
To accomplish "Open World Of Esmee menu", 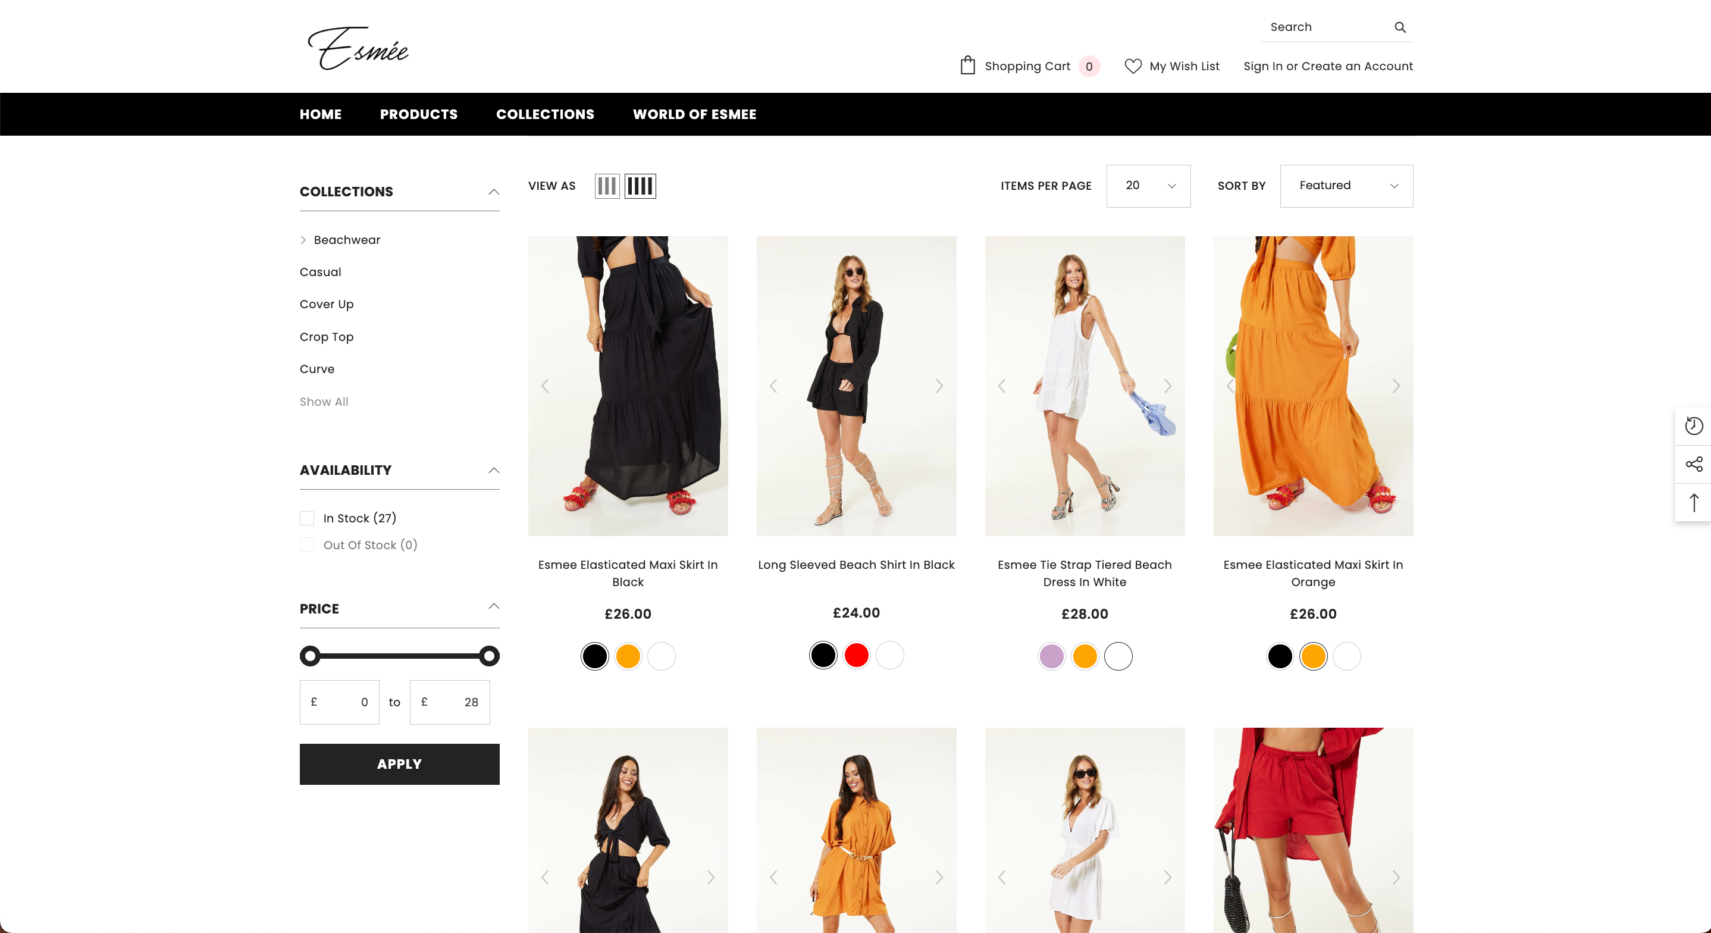I will 694,114.
